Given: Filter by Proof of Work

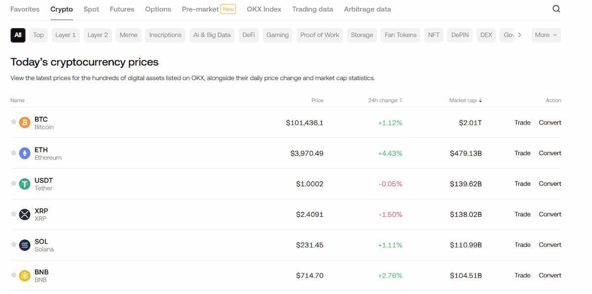Looking at the screenshot, I should click(x=320, y=35).
